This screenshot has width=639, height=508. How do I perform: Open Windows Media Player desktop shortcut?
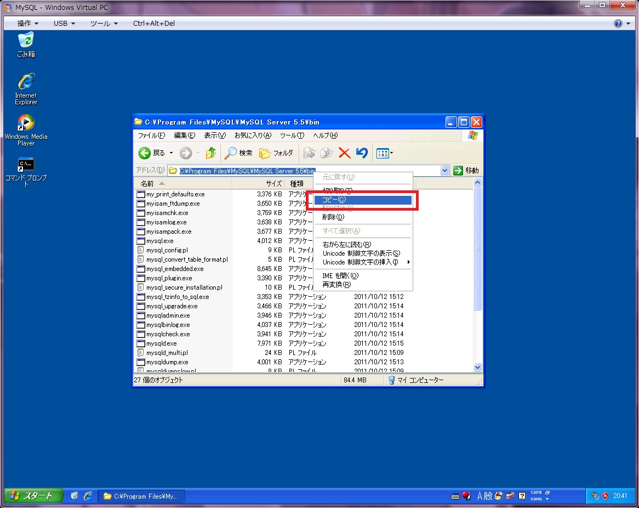click(x=26, y=130)
